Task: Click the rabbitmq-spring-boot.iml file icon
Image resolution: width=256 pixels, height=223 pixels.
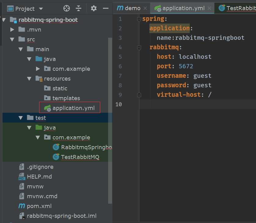Action: pyautogui.click(x=22, y=216)
